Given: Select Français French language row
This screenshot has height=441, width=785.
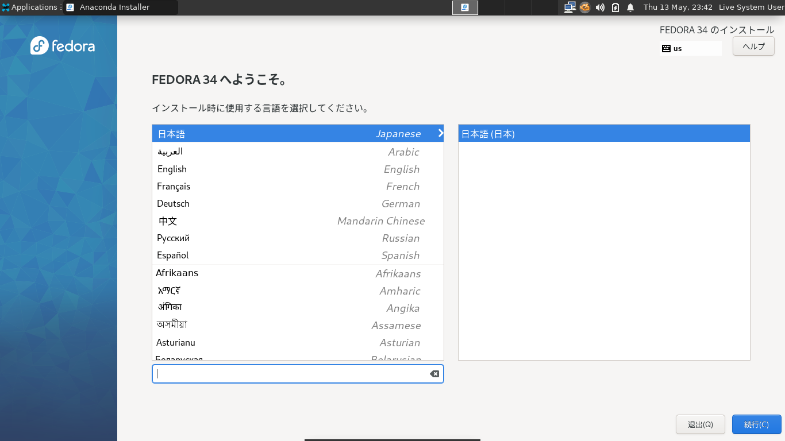Looking at the screenshot, I should (x=298, y=186).
